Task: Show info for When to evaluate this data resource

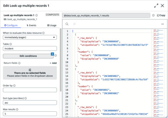Action: [44, 33]
